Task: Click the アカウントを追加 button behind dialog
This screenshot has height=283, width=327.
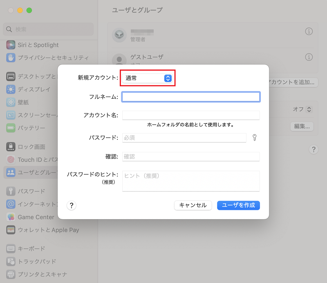Action: pos(293,82)
